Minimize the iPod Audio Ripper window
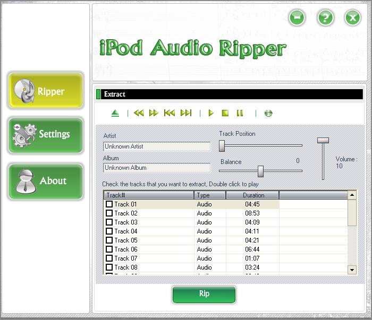This screenshot has width=372, height=320. 297,18
